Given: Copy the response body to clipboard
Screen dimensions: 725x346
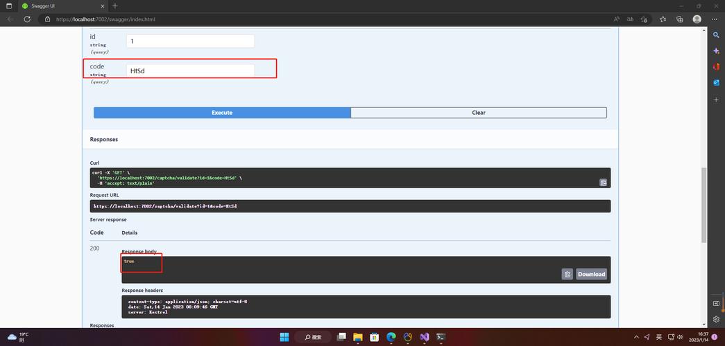Looking at the screenshot, I should point(567,274).
